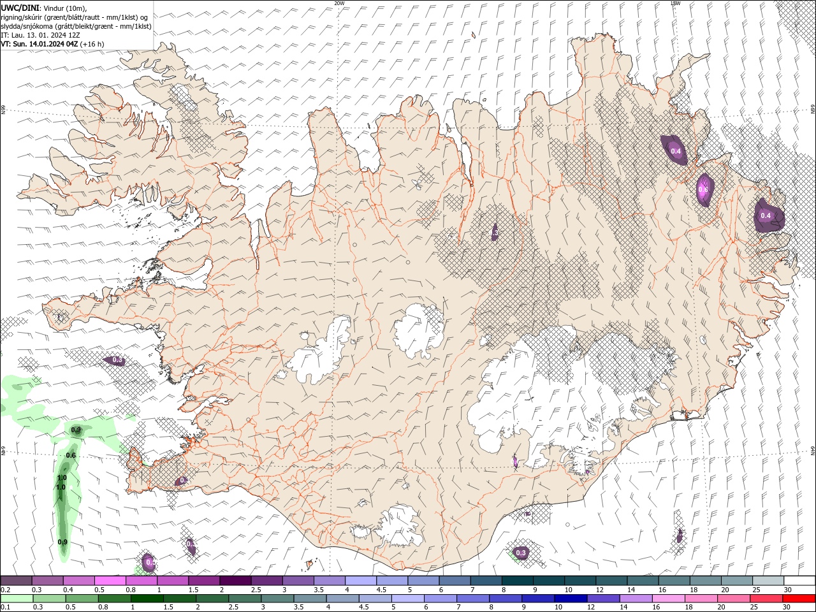
Task: Select lower legend gray-green swatch at 3
Action: click(x=277, y=599)
